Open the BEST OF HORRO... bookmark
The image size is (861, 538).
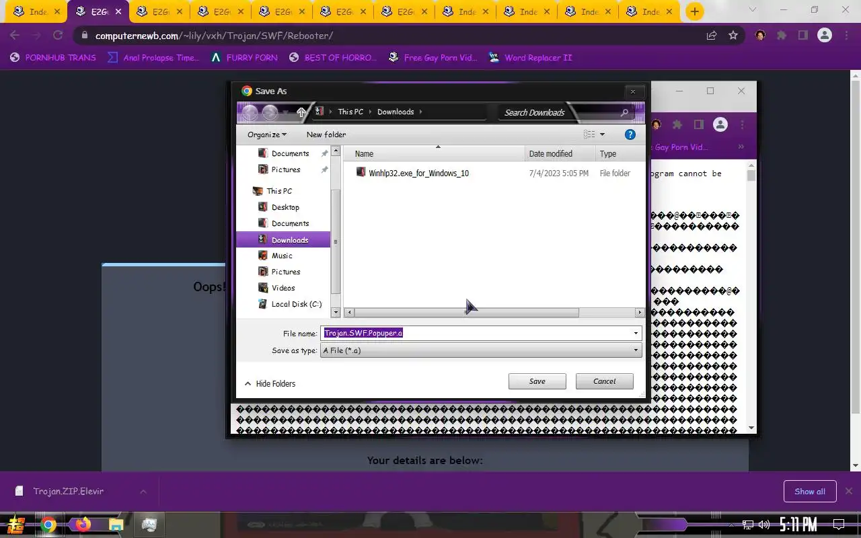coord(333,58)
